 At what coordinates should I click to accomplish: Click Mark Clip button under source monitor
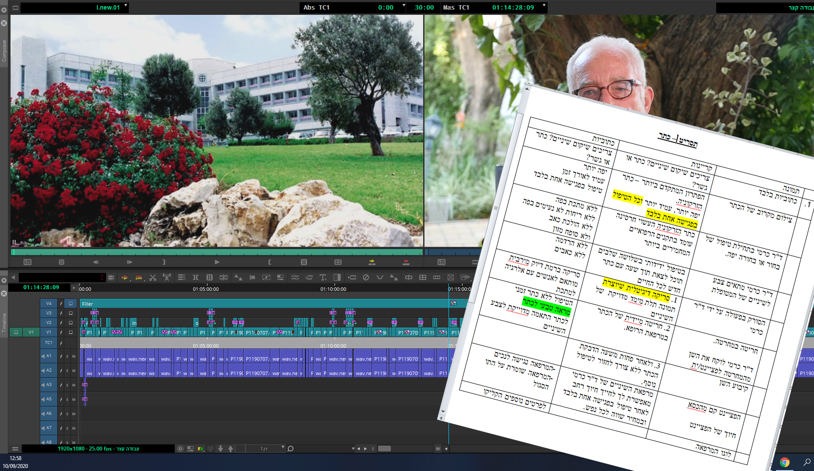pyautogui.click(x=304, y=262)
